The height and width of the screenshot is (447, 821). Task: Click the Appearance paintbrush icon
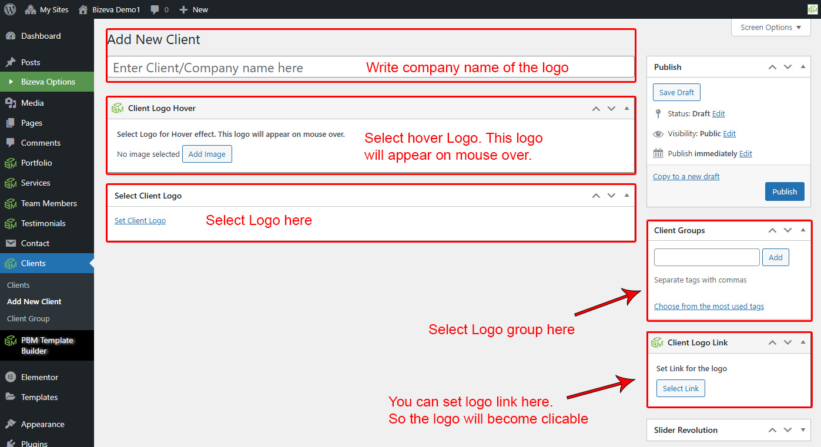[x=10, y=424]
